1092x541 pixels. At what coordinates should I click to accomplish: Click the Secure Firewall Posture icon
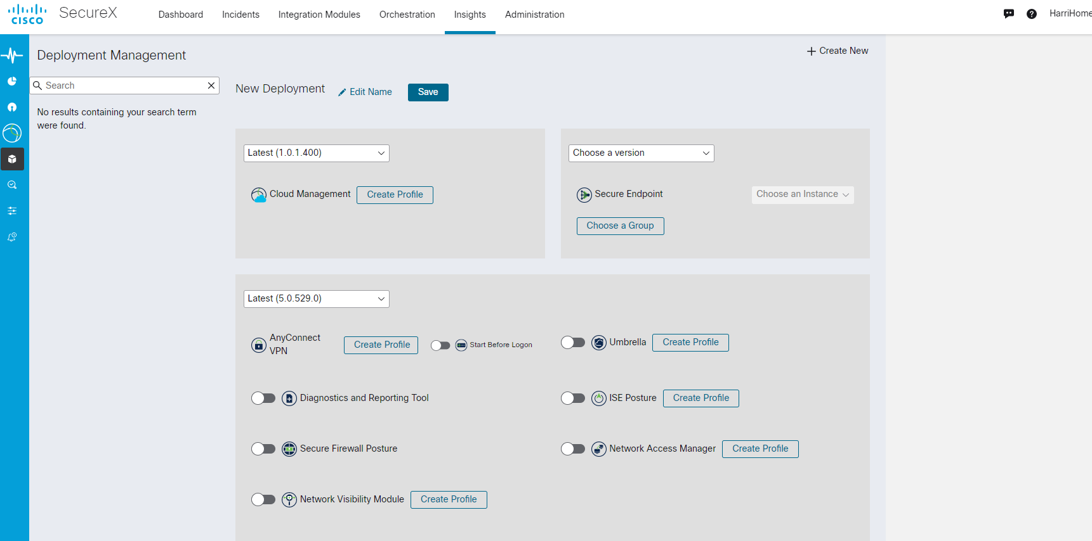(x=289, y=449)
